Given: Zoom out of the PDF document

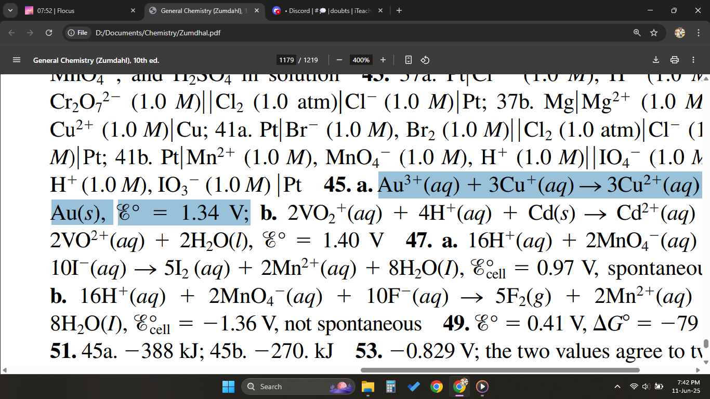Looking at the screenshot, I should click(x=339, y=60).
